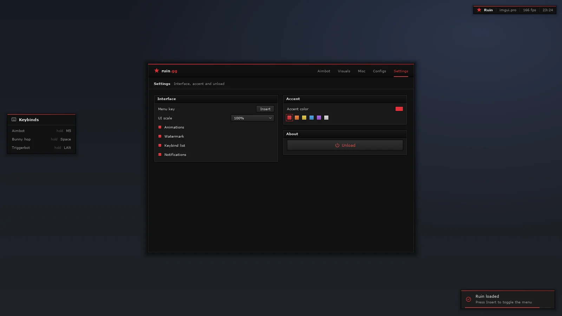Switch to the Aimbot tab
562x316 pixels.
[x=324, y=71]
